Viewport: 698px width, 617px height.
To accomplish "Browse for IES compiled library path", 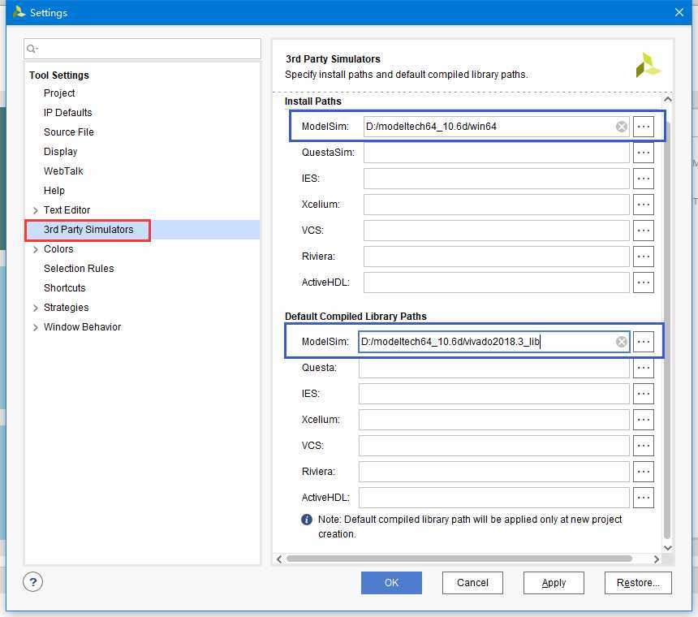I will click(x=644, y=394).
